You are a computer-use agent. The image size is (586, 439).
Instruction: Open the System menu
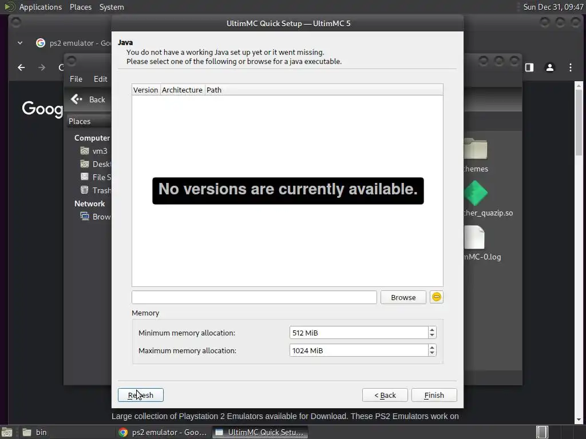(x=112, y=7)
